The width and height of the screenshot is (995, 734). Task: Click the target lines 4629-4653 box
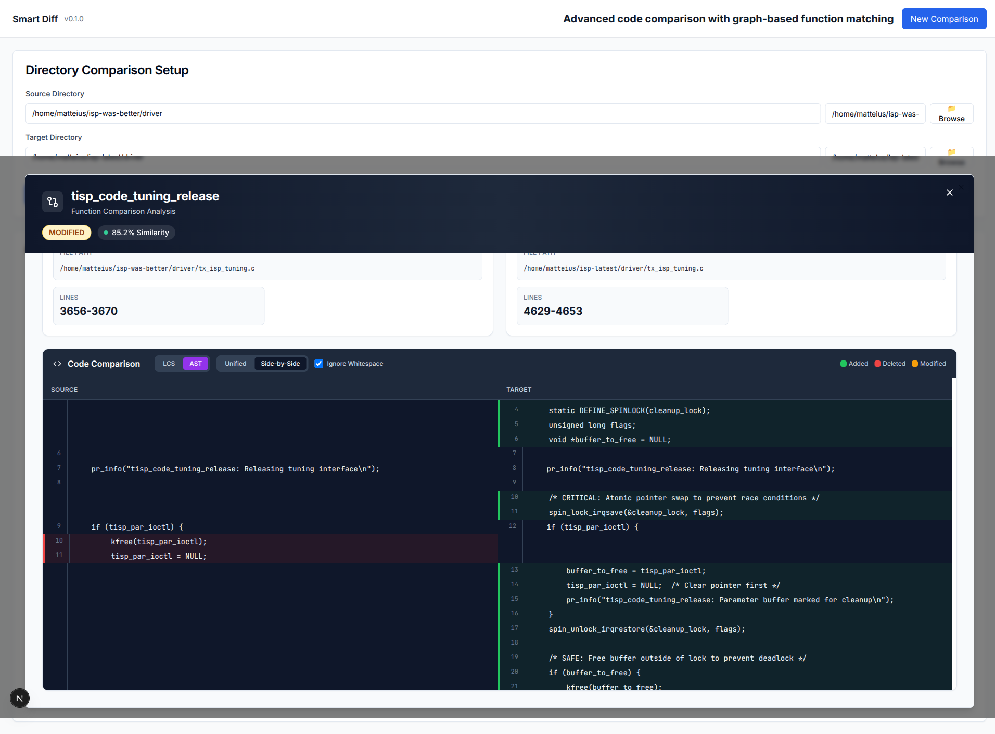[x=622, y=306]
